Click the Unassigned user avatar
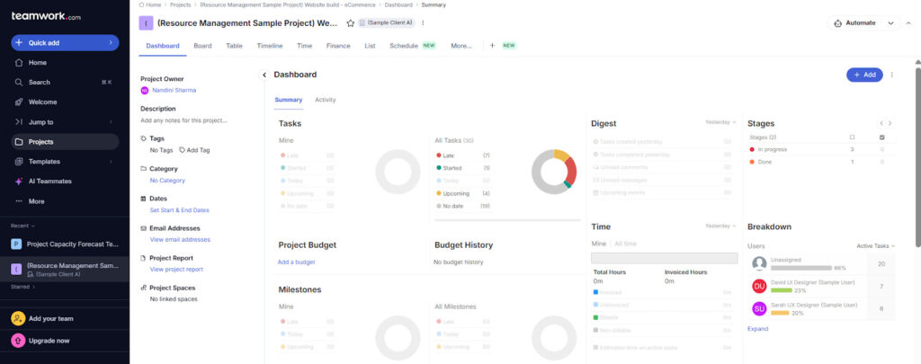The width and height of the screenshot is (921, 364). point(759,263)
